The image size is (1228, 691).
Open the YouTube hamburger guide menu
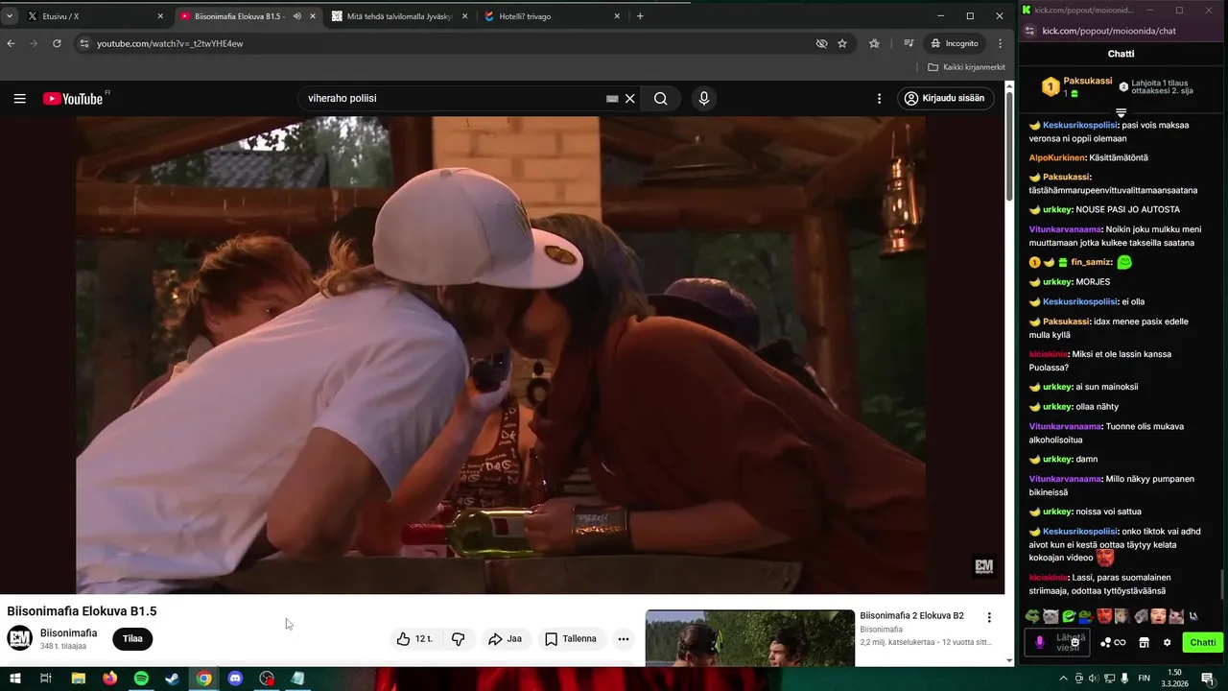tap(19, 98)
